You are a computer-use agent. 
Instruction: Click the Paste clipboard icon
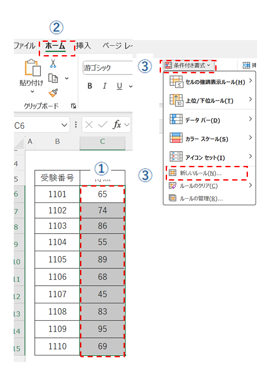tap(31, 68)
